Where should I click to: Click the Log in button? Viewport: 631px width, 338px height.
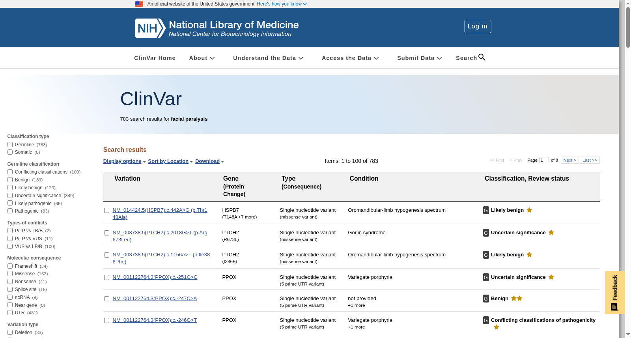pyautogui.click(x=478, y=26)
